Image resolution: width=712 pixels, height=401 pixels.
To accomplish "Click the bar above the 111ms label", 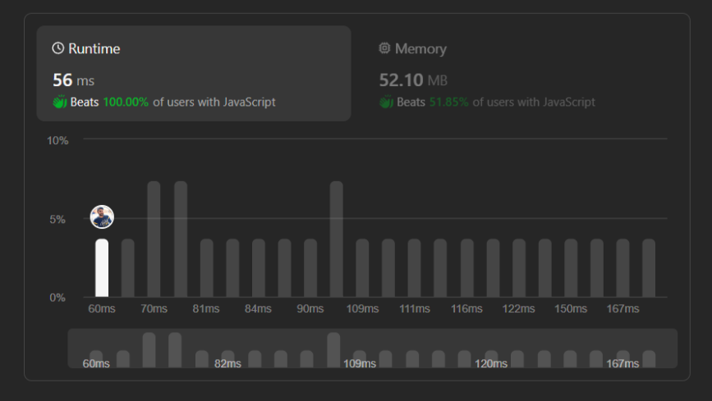I will pyautogui.click(x=415, y=267).
